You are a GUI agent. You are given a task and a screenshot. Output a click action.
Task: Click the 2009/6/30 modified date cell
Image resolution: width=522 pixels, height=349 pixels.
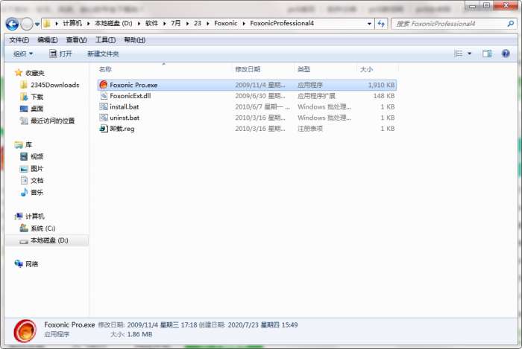[260, 96]
